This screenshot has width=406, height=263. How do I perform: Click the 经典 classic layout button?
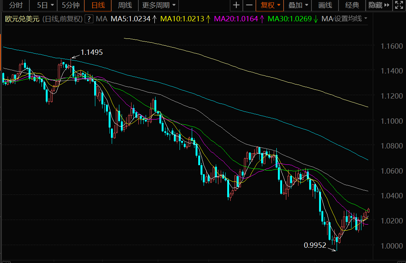pyautogui.click(x=352, y=5)
